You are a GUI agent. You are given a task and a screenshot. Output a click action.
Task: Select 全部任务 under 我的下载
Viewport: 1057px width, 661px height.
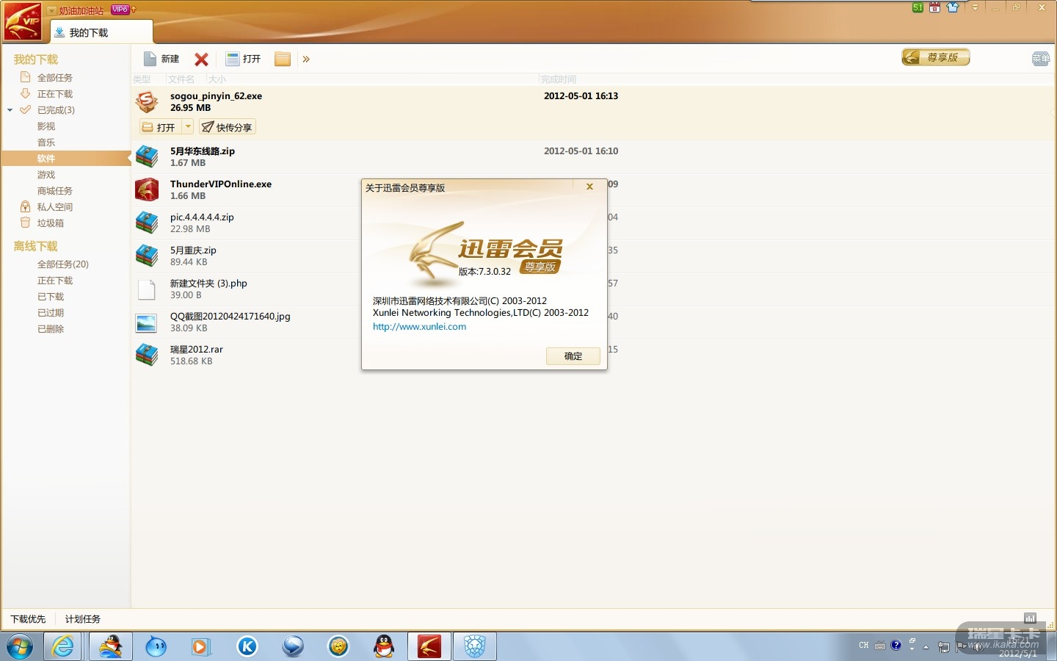pyautogui.click(x=54, y=78)
